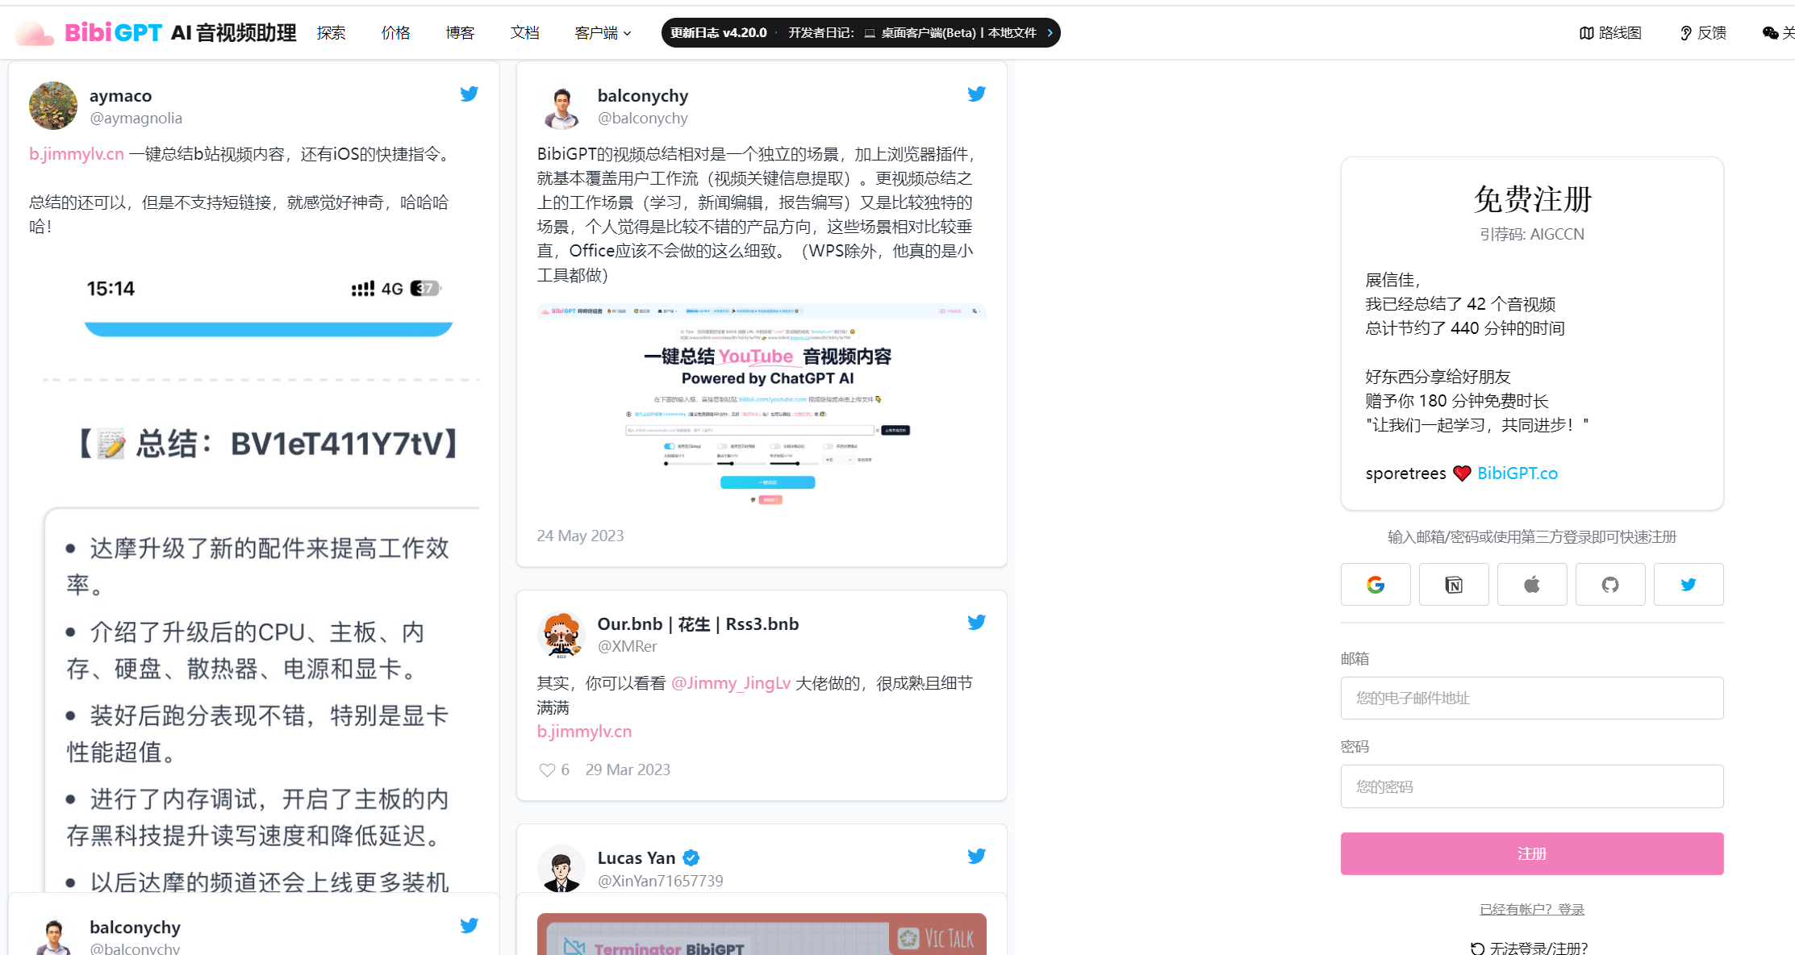Open the b.jimmylv.cn link in aymaco's tweet
Screen dimensions: 1795x955
76,153
